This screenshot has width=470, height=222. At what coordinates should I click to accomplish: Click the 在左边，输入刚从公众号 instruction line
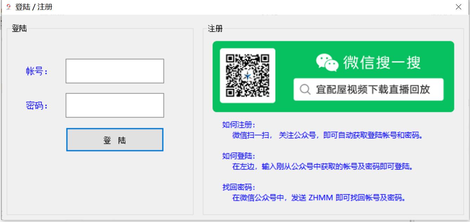coord(322,166)
